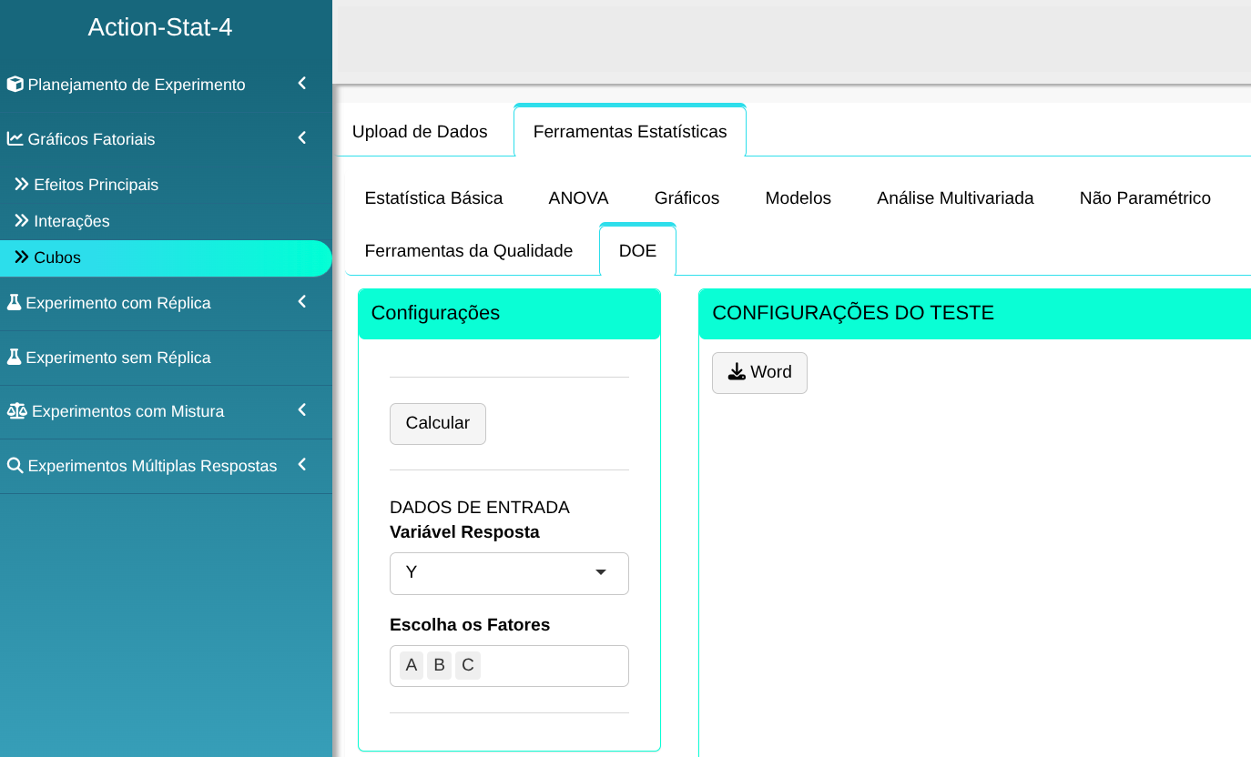
Task: Select the Cubos sidebar item
Action: (x=57, y=258)
